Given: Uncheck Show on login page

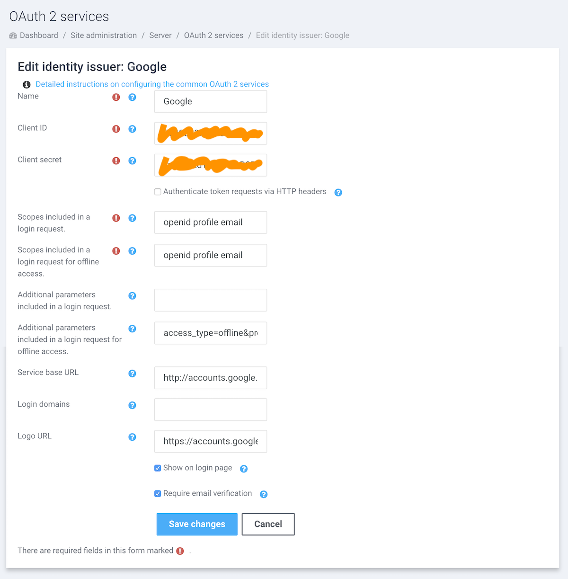Looking at the screenshot, I should (x=158, y=468).
